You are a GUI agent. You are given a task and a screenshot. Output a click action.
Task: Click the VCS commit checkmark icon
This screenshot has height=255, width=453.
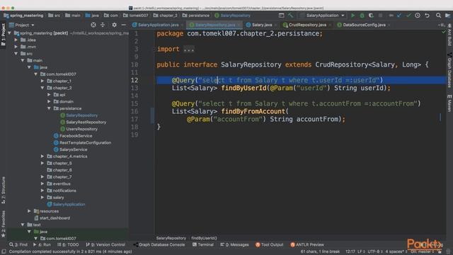(408, 16)
